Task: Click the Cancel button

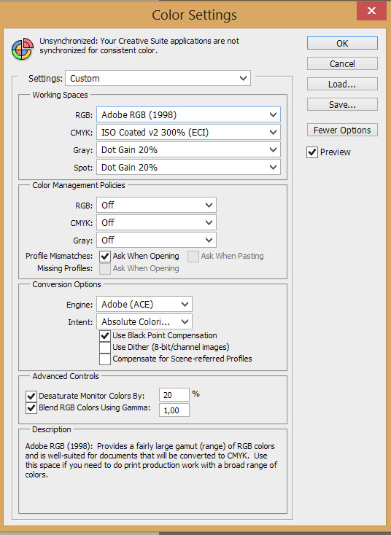Action: 342,64
